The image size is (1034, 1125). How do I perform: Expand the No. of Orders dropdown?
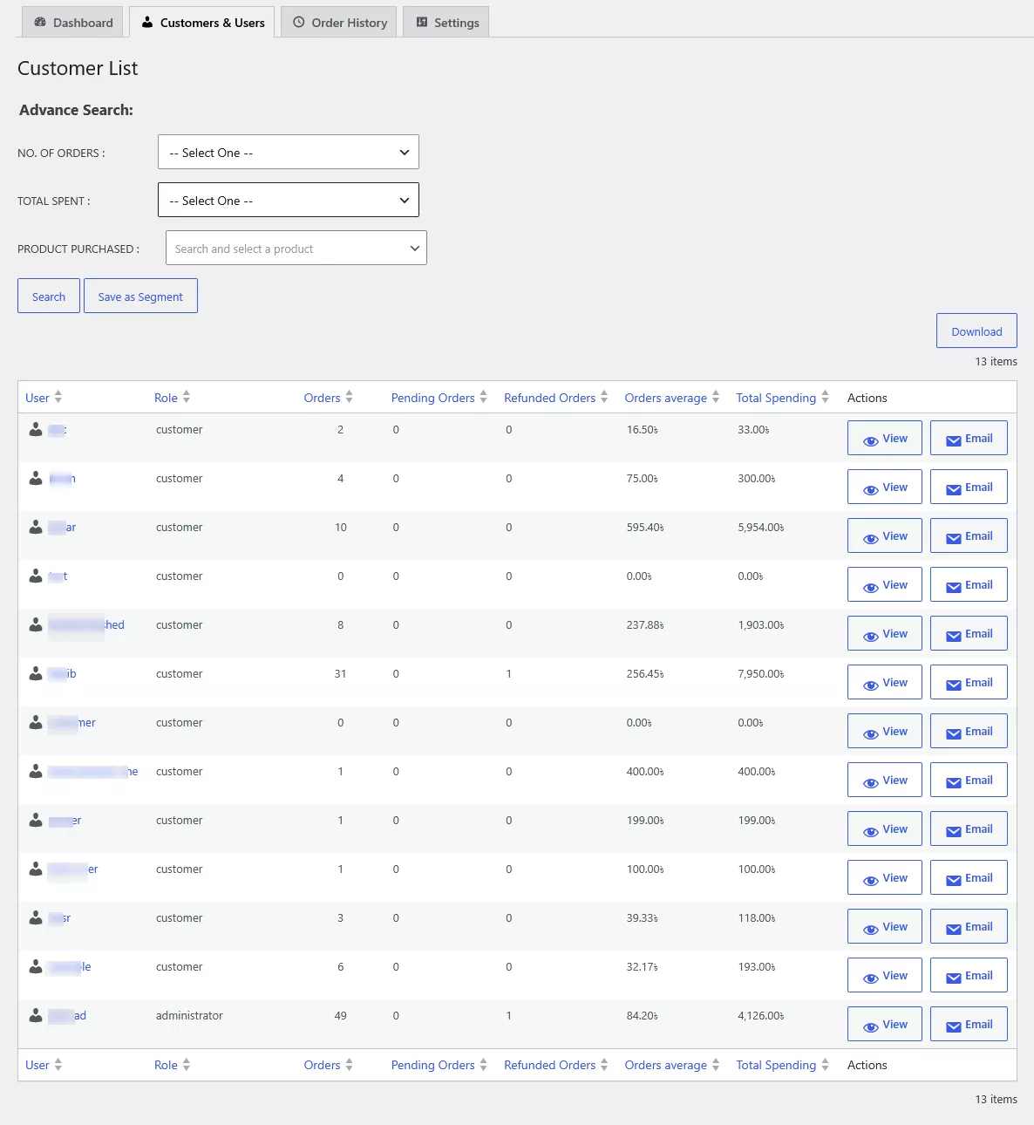pos(289,152)
